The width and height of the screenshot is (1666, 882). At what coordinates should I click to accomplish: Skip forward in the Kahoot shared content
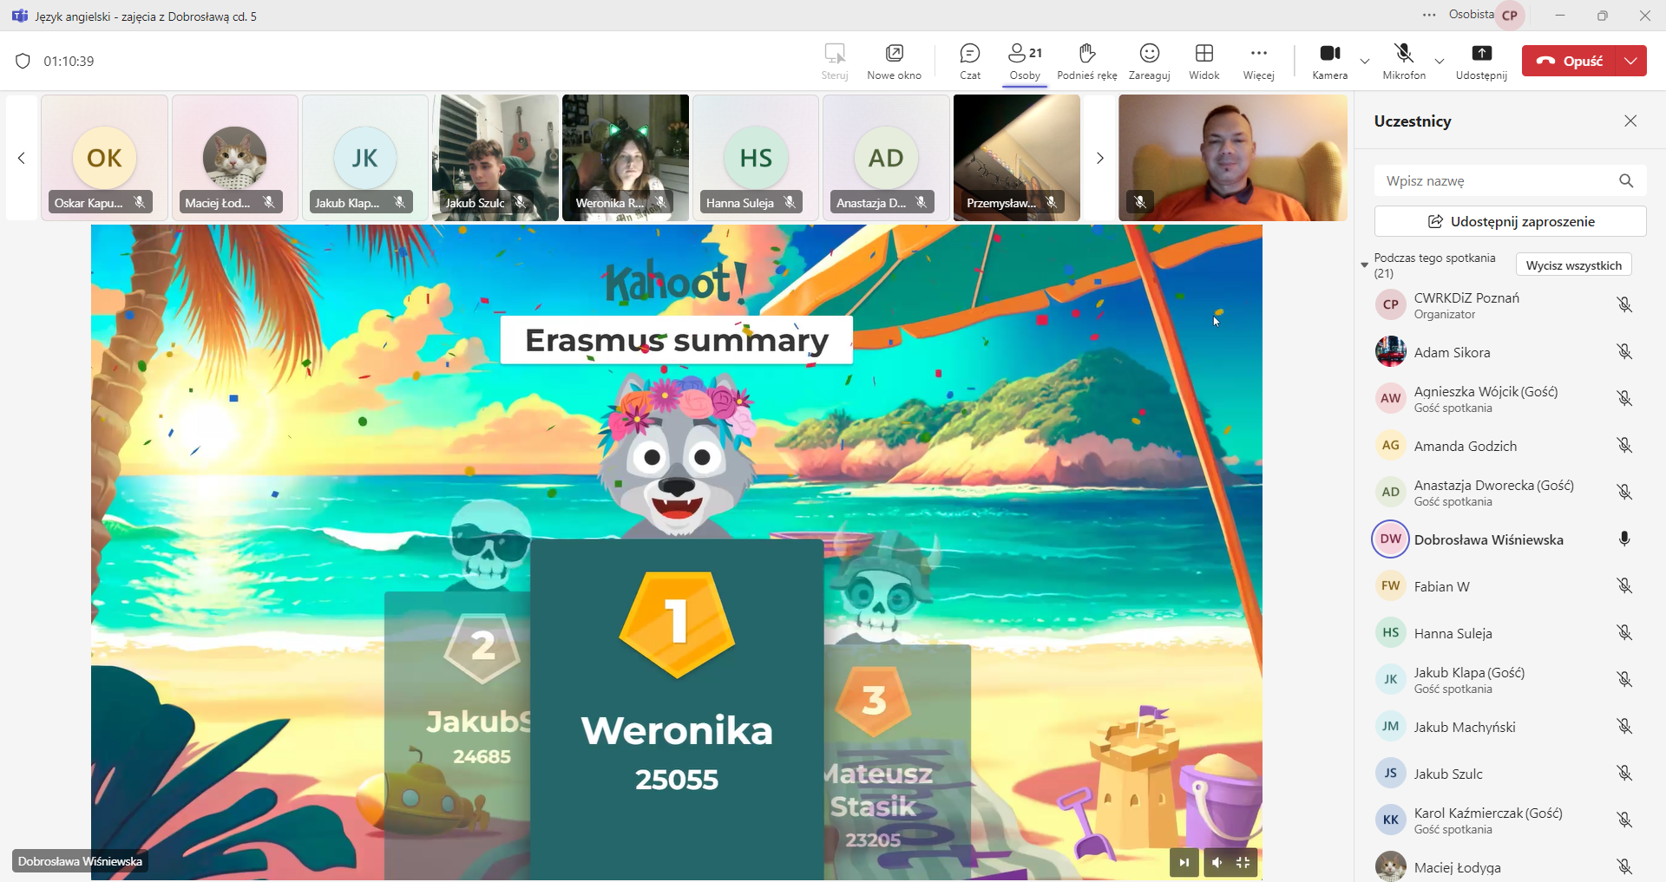coord(1184,862)
